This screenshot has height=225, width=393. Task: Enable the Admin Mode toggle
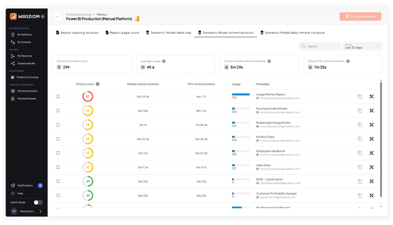38,202
